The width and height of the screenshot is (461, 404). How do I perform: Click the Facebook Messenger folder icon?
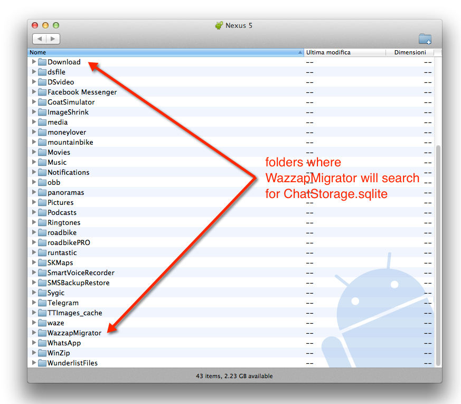[42, 92]
